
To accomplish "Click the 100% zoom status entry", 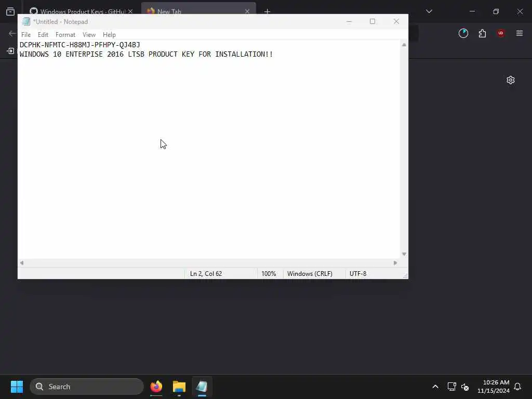I will tap(269, 274).
